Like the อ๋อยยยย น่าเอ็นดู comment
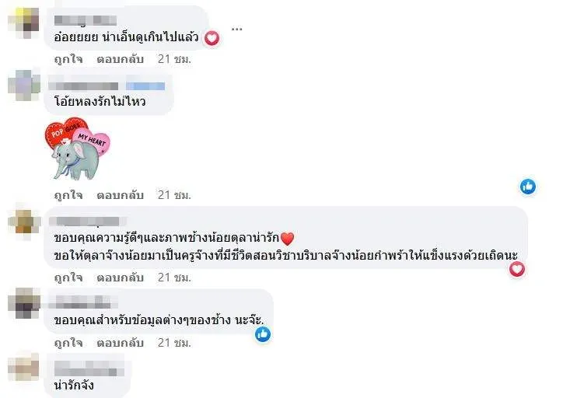This screenshot has width=563, height=398. click(68, 59)
